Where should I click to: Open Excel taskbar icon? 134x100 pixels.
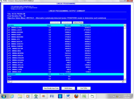point(84,96)
